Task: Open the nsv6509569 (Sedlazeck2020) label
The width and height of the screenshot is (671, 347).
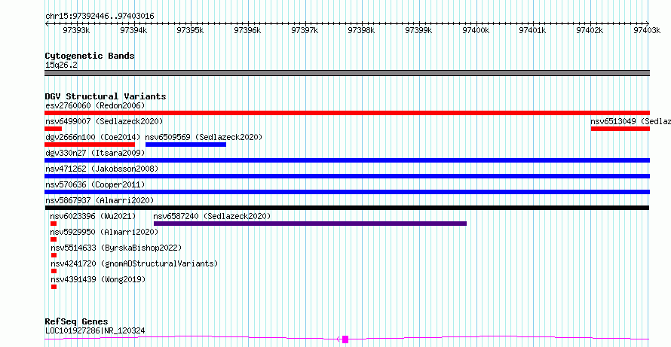Action: [204, 137]
